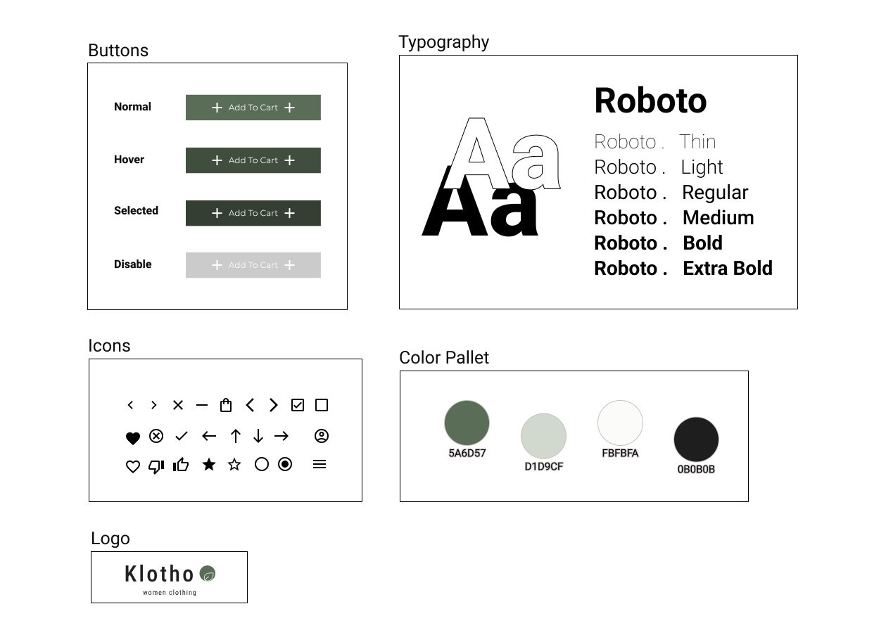Pick the green 5A6D57 color swatch

coord(467,423)
